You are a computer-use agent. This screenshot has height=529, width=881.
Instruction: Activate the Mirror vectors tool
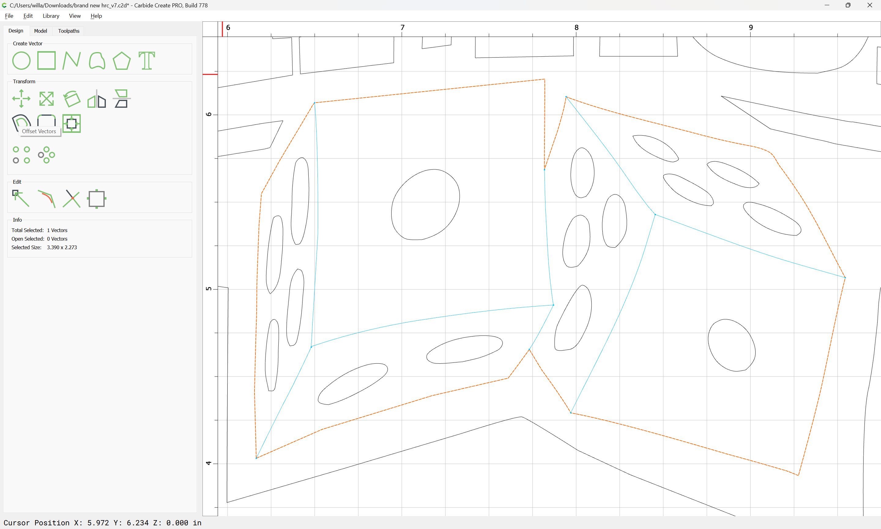pos(97,99)
